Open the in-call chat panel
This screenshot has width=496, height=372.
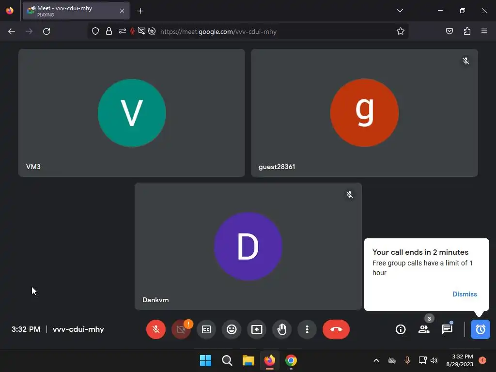447,329
